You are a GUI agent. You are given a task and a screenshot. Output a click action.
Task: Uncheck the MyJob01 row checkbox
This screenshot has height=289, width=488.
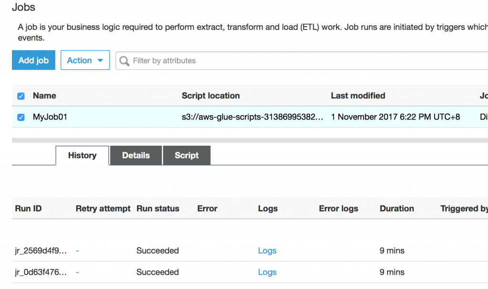pyautogui.click(x=21, y=117)
